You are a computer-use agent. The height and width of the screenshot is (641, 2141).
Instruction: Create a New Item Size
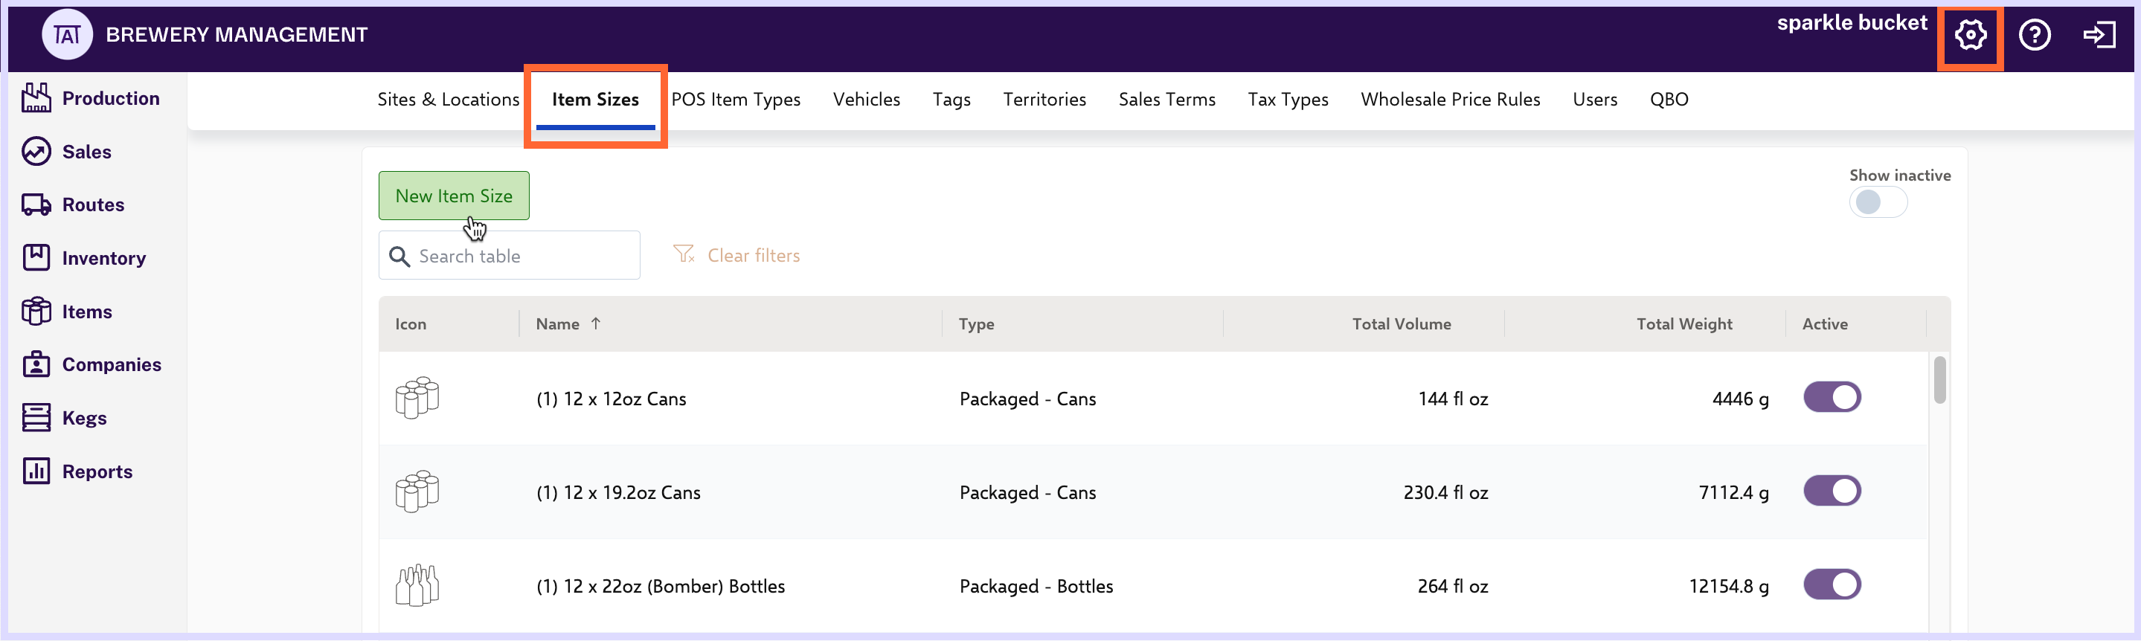tap(454, 196)
